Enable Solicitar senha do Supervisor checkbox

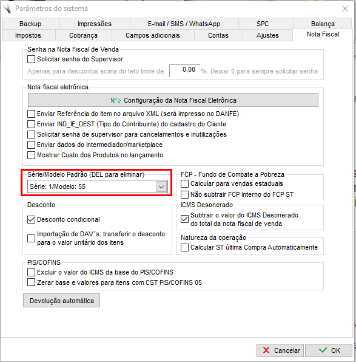pyautogui.click(x=31, y=59)
